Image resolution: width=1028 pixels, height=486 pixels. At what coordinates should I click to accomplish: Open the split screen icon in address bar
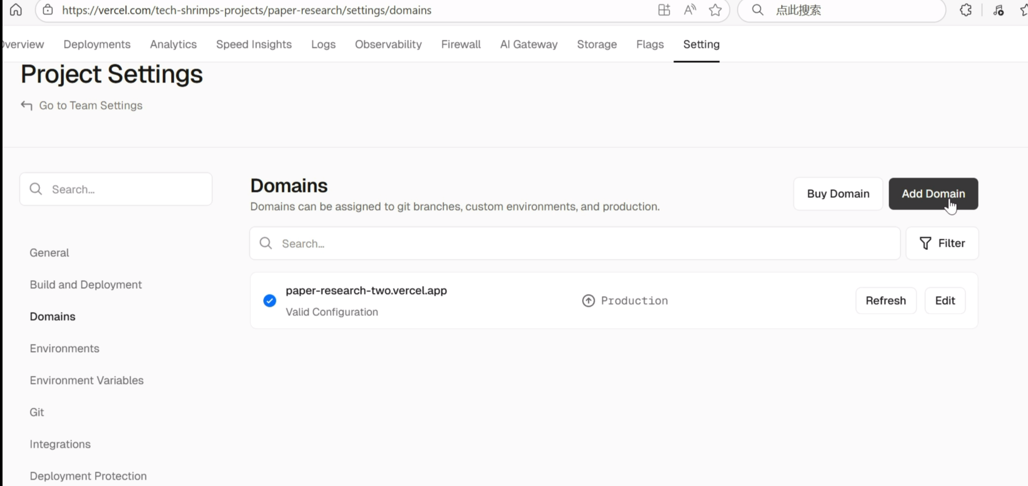pos(664,10)
